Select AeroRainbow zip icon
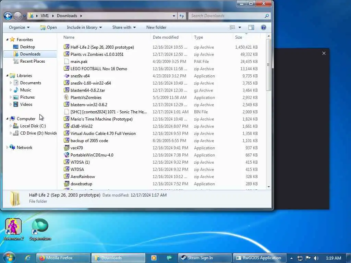Image resolution: width=351 pixels, height=263 pixels. pos(66,176)
